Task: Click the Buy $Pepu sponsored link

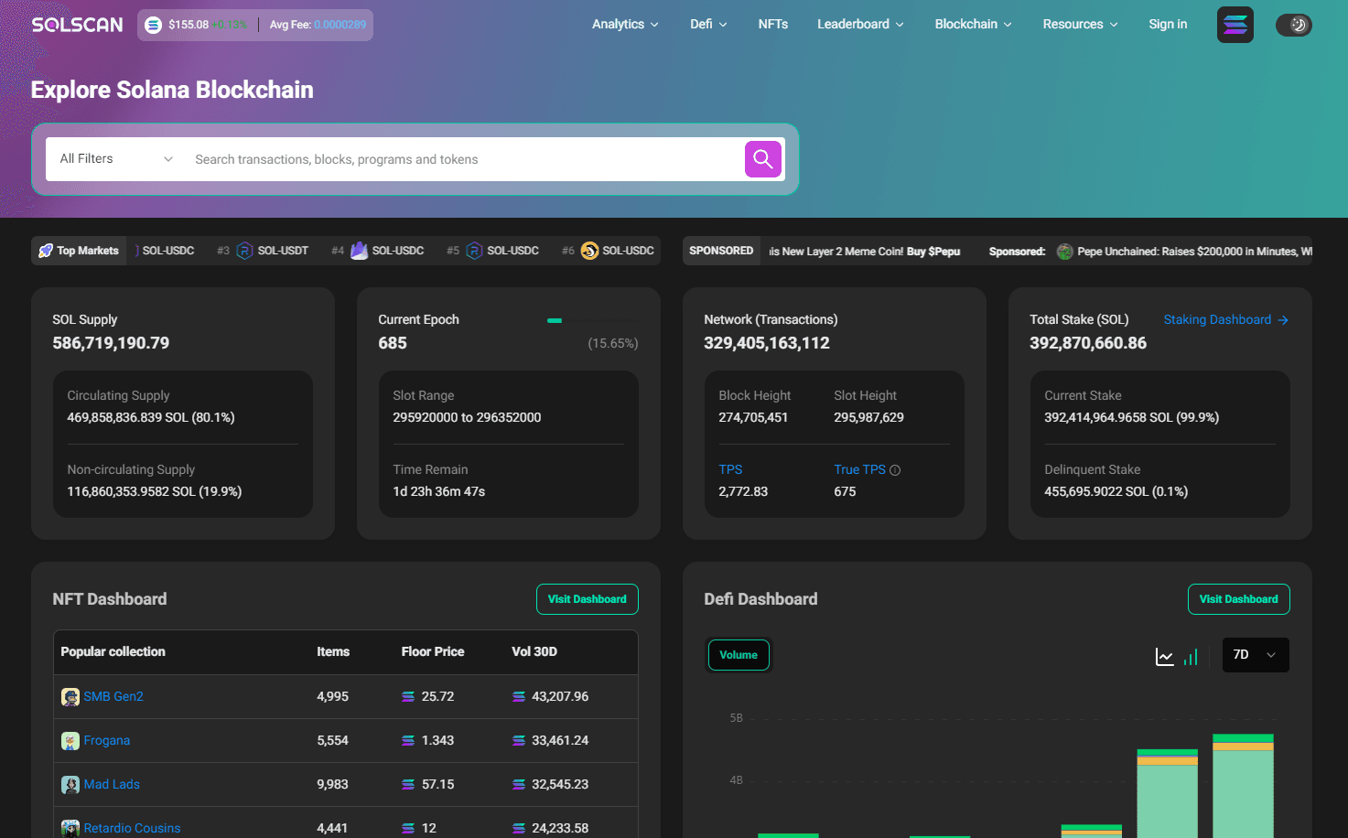Action: (x=933, y=252)
